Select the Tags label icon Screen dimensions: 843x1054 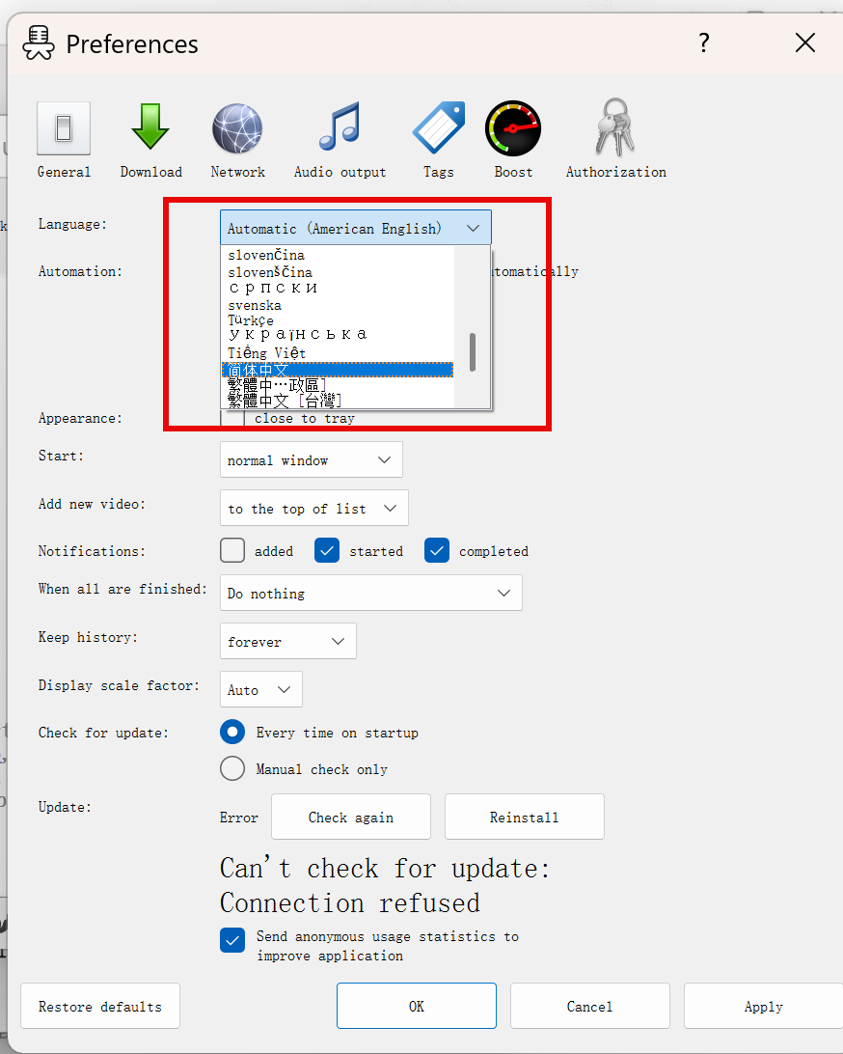438,129
